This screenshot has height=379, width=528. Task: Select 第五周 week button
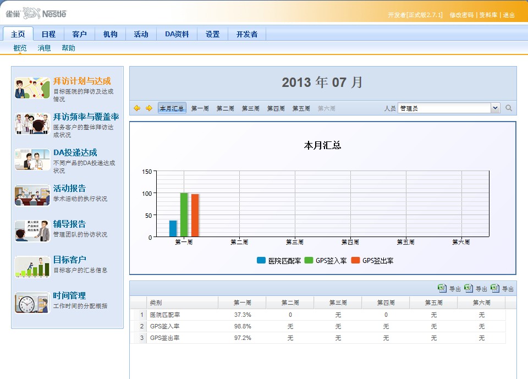301,108
